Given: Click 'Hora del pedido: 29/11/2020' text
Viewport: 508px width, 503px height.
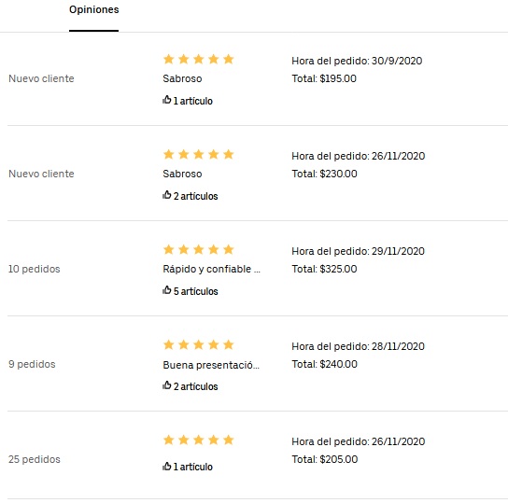Looking at the screenshot, I should pyautogui.click(x=358, y=251).
